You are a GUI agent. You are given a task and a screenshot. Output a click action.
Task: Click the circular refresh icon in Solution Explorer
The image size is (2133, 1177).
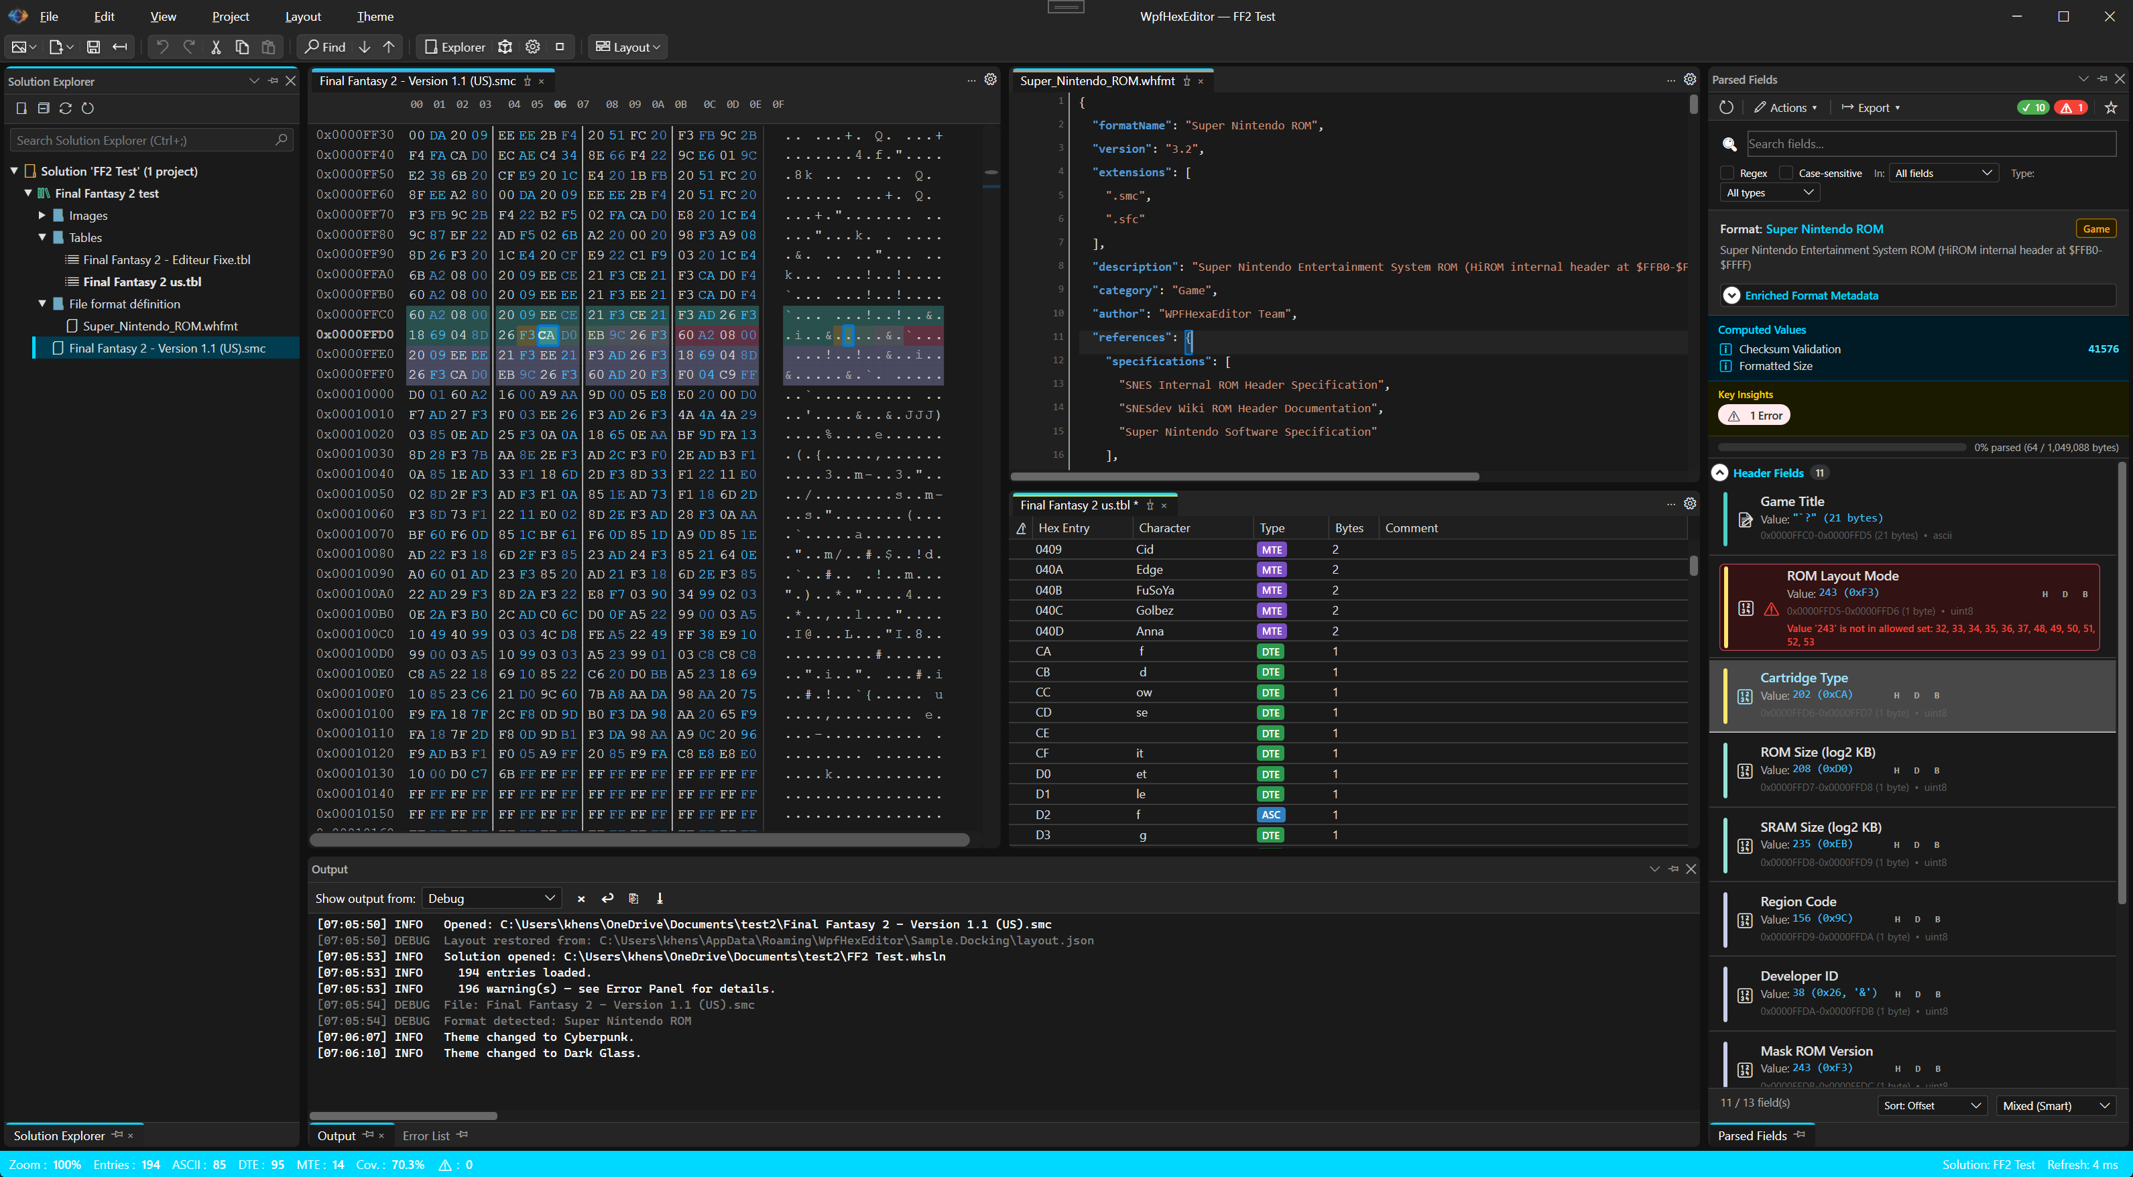click(88, 109)
